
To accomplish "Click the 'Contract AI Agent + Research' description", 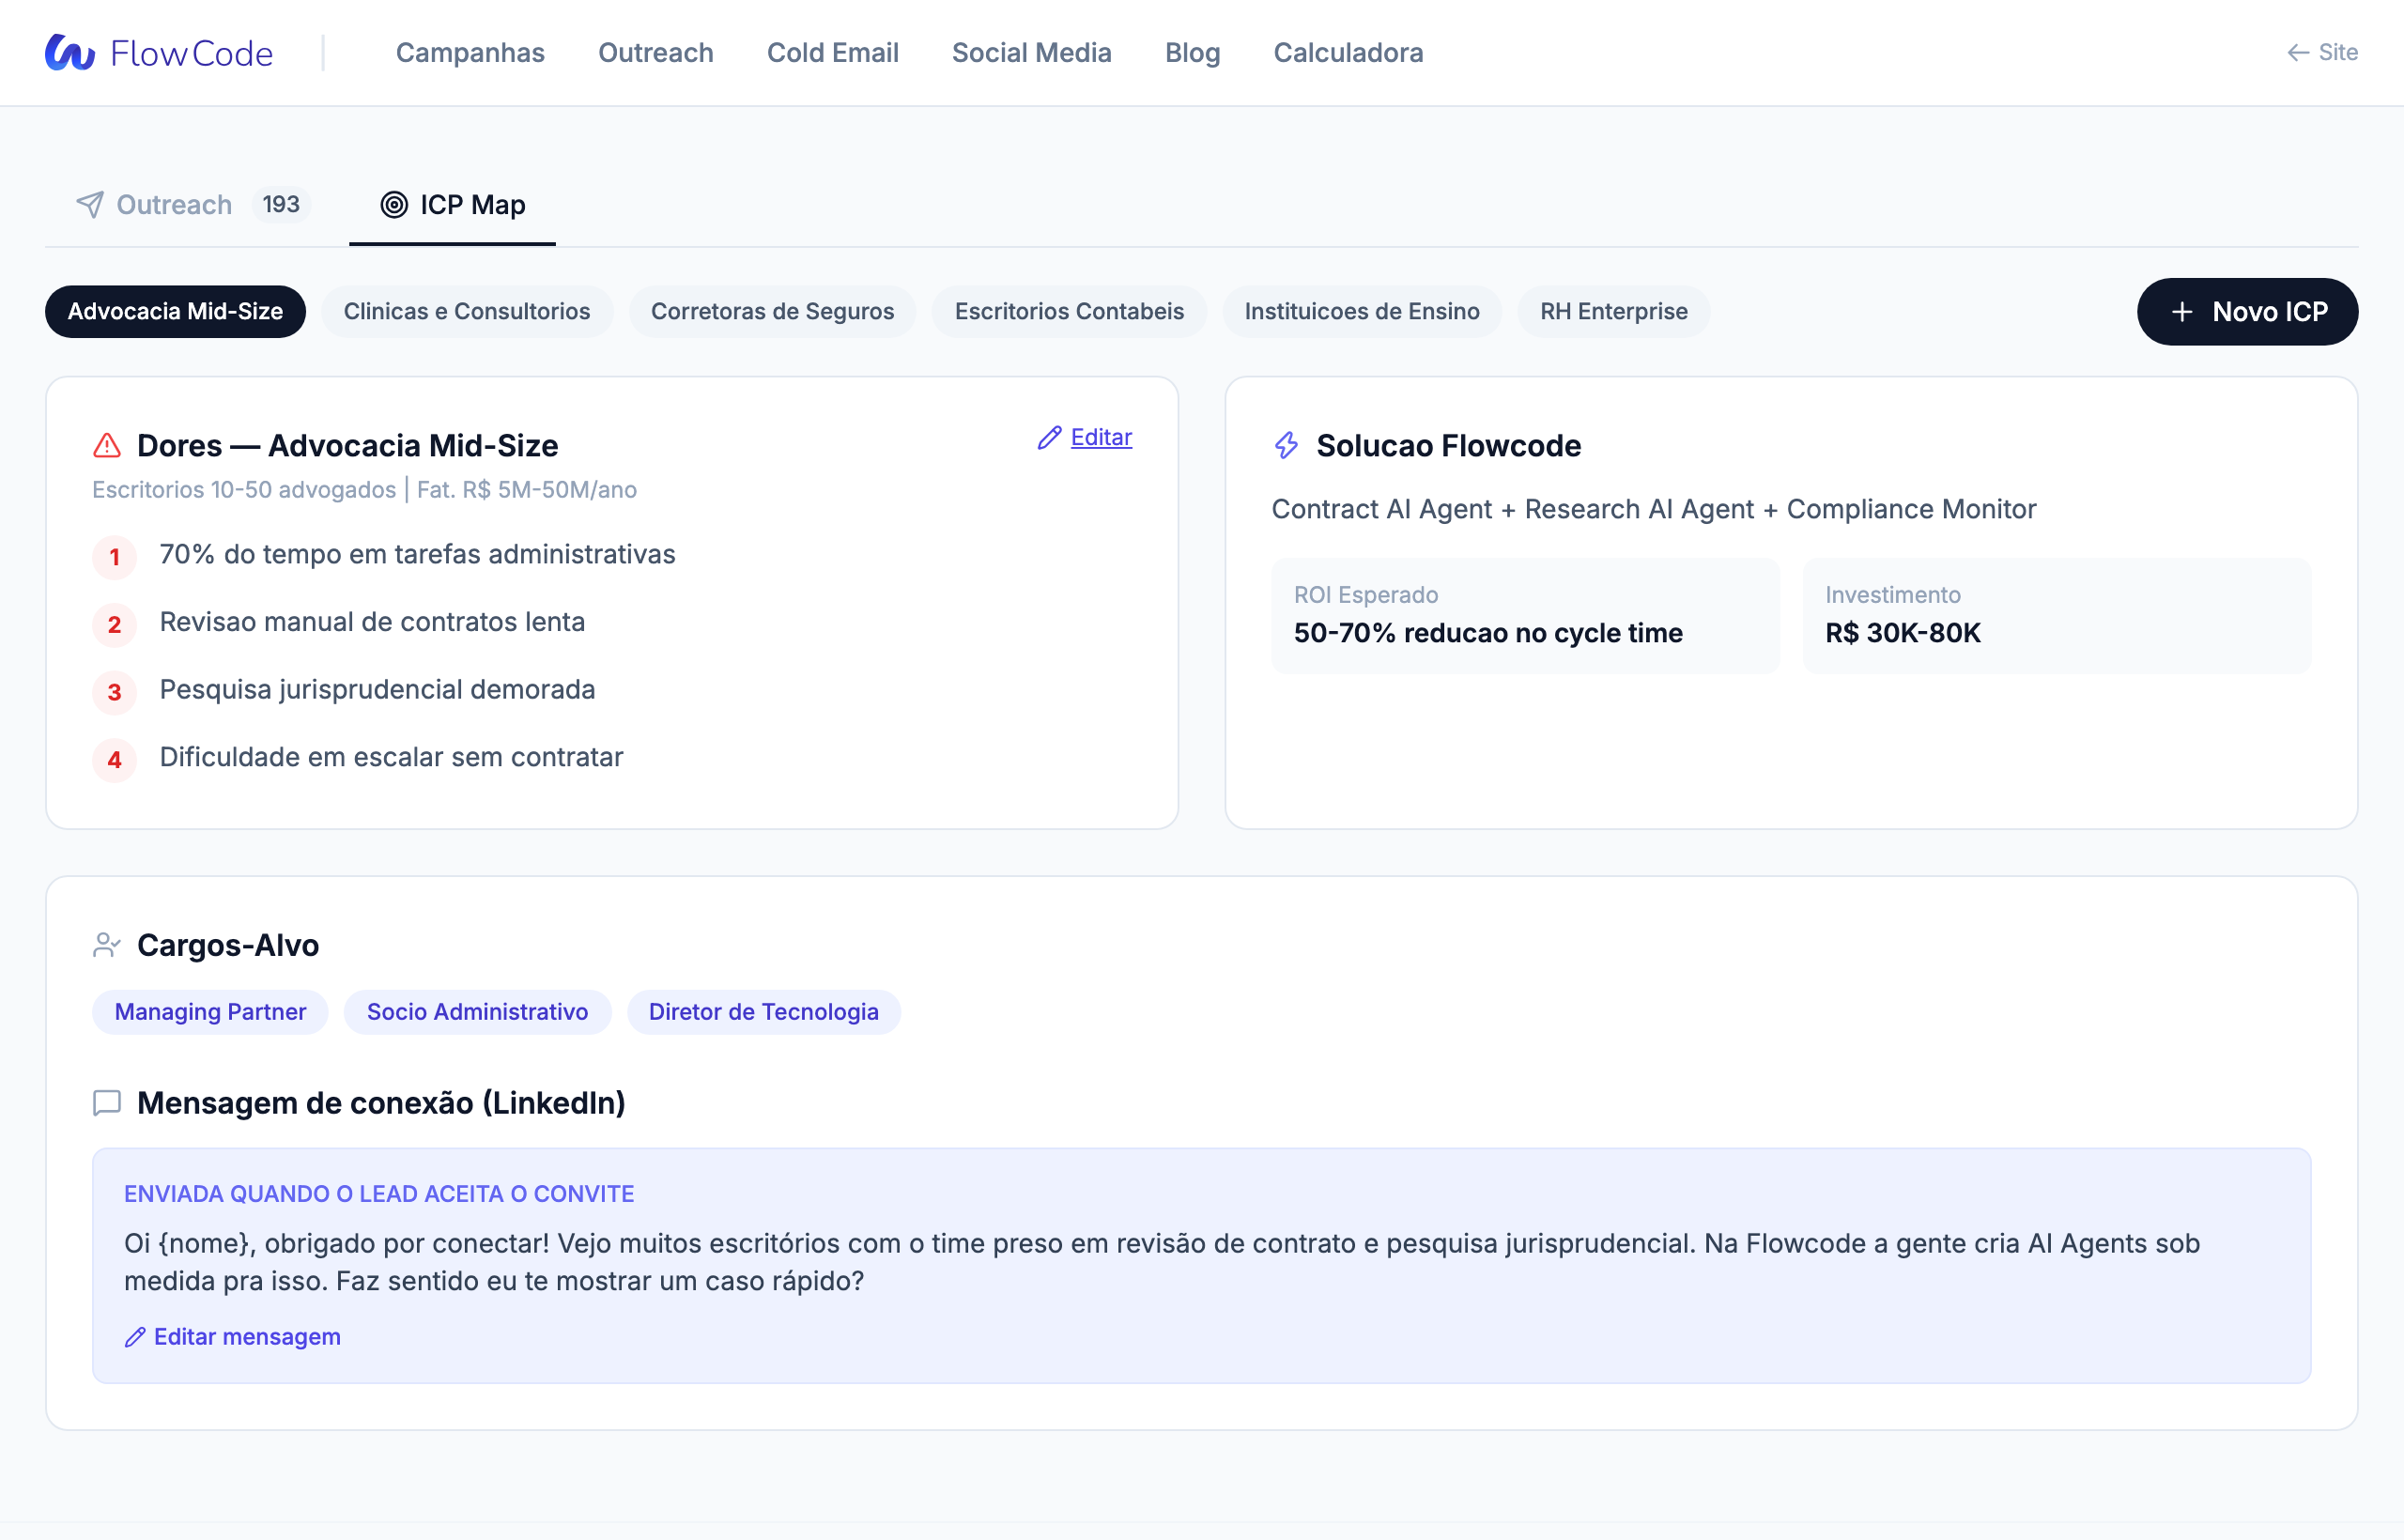I will pyautogui.click(x=1654, y=509).
